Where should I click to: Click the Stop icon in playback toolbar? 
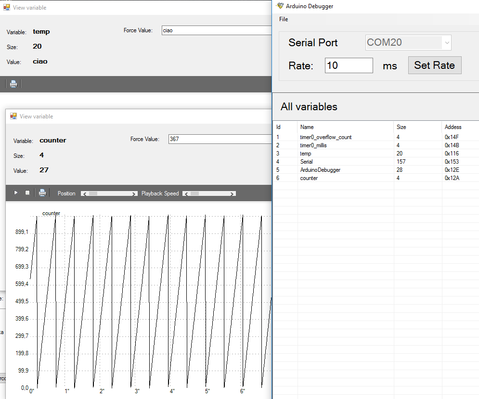click(27, 193)
